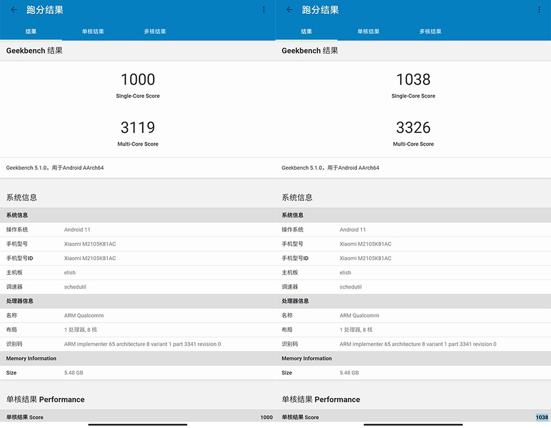551x428 pixels.
Task: Click Xiaomi M2105K81AC in right 手机型号ID row
Action: point(365,258)
